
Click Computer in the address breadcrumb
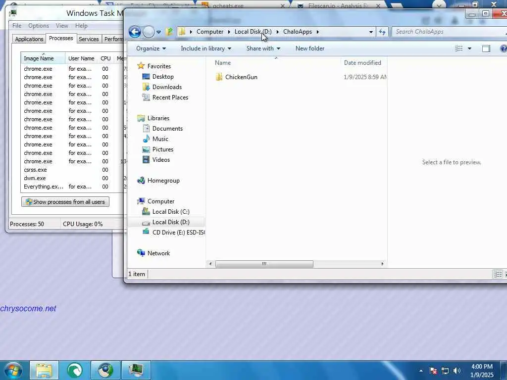210,32
